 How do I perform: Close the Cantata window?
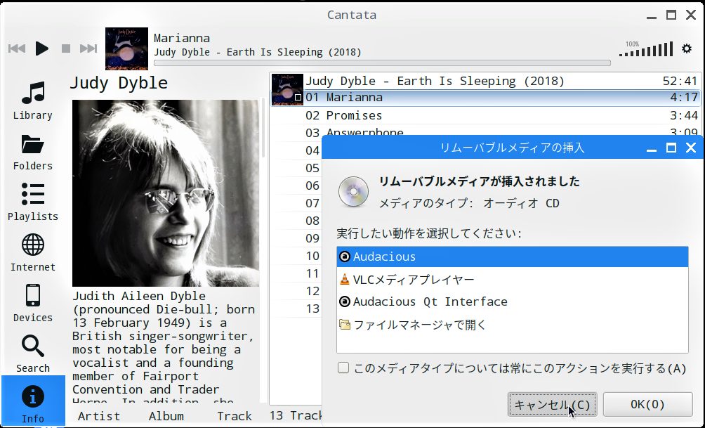tap(691, 15)
